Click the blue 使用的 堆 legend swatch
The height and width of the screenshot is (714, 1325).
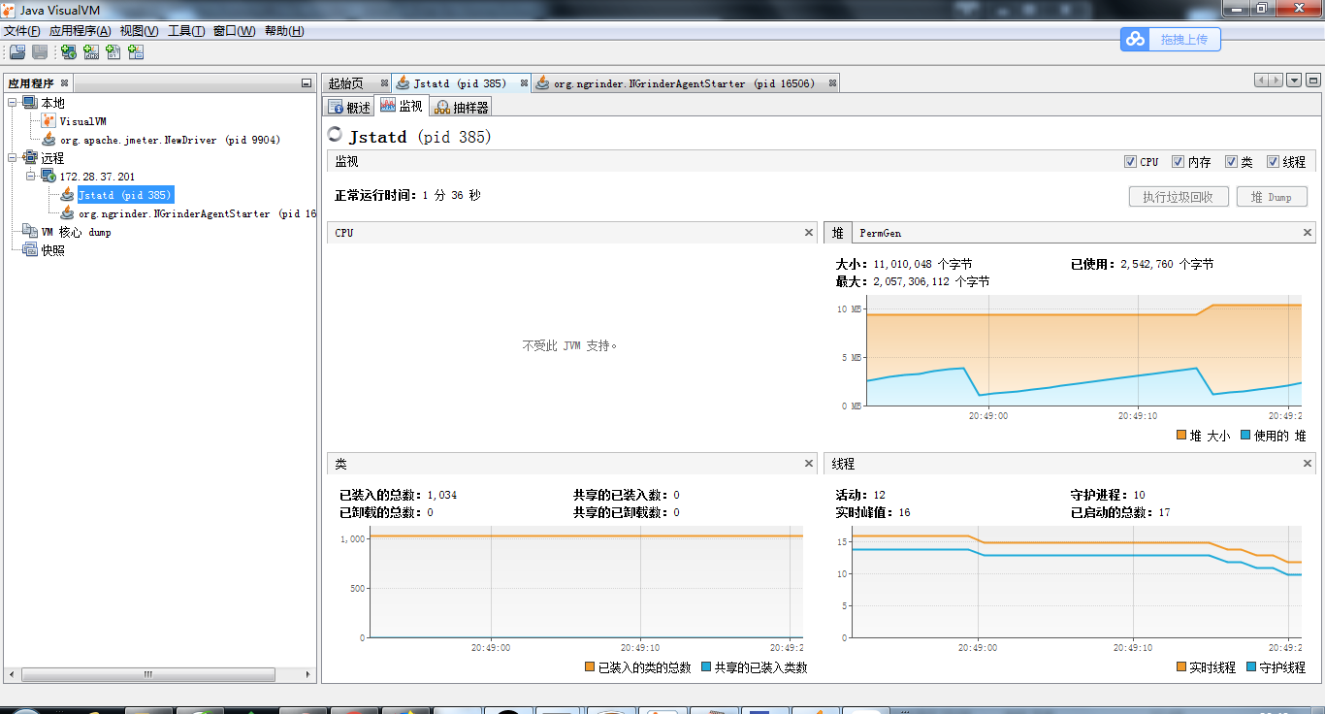coord(1245,436)
